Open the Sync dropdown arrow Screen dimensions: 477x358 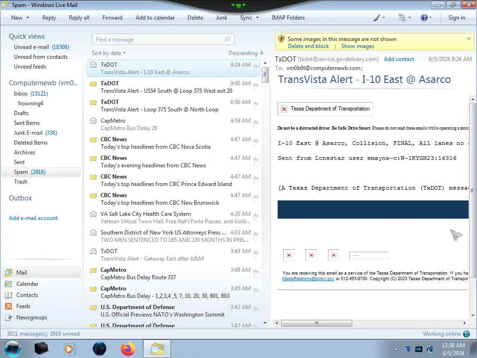pyautogui.click(x=257, y=18)
